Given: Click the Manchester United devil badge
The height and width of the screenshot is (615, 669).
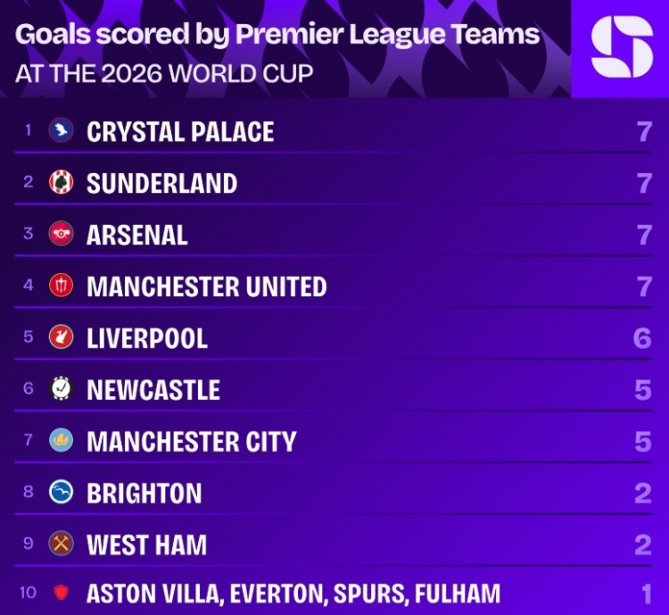Looking at the screenshot, I should (61, 285).
